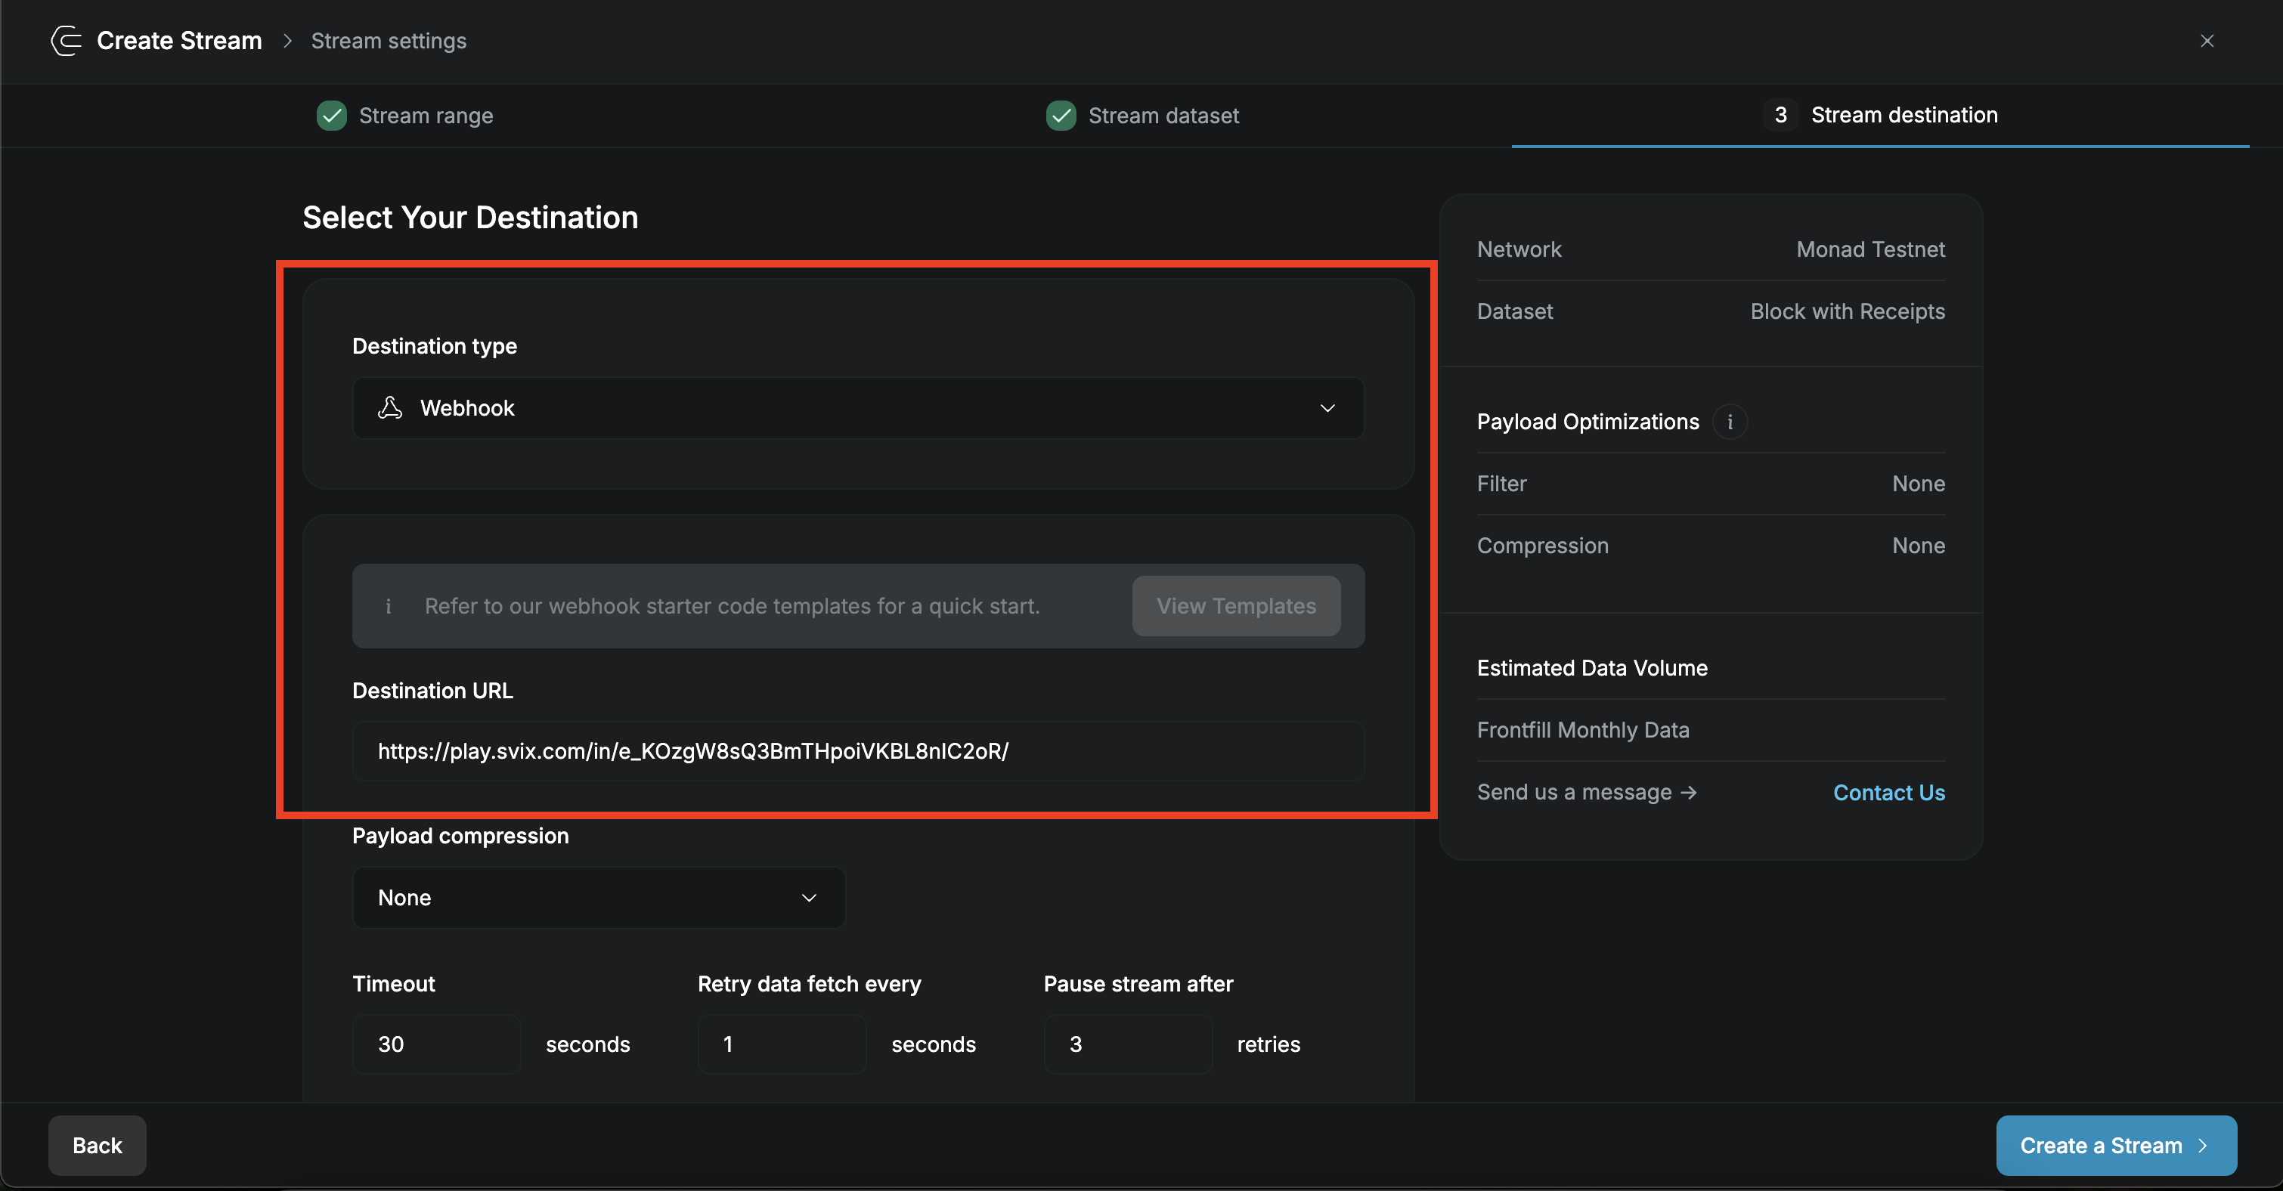
Task: Click the Back button
Action: [x=97, y=1145]
